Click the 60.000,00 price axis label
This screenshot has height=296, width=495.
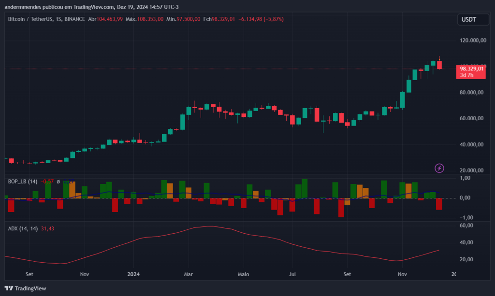coord(472,118)
